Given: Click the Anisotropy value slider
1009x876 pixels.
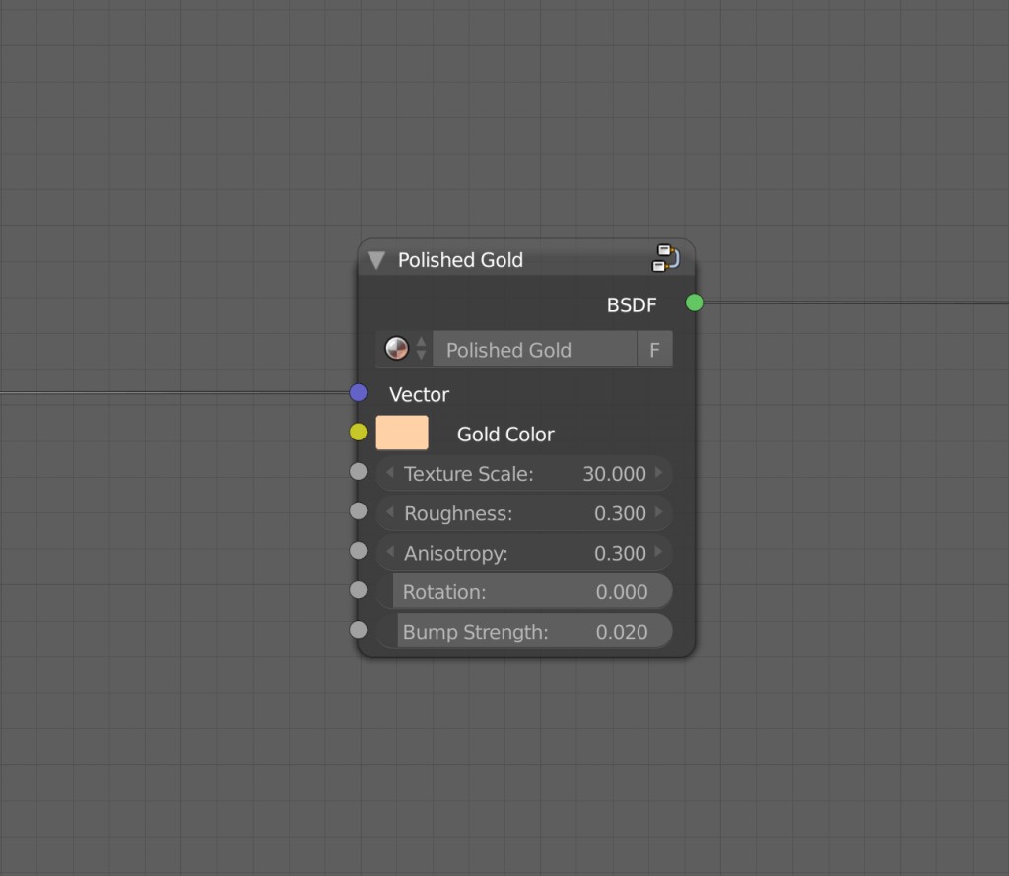Looking at the screenshot, I should 524,553.
